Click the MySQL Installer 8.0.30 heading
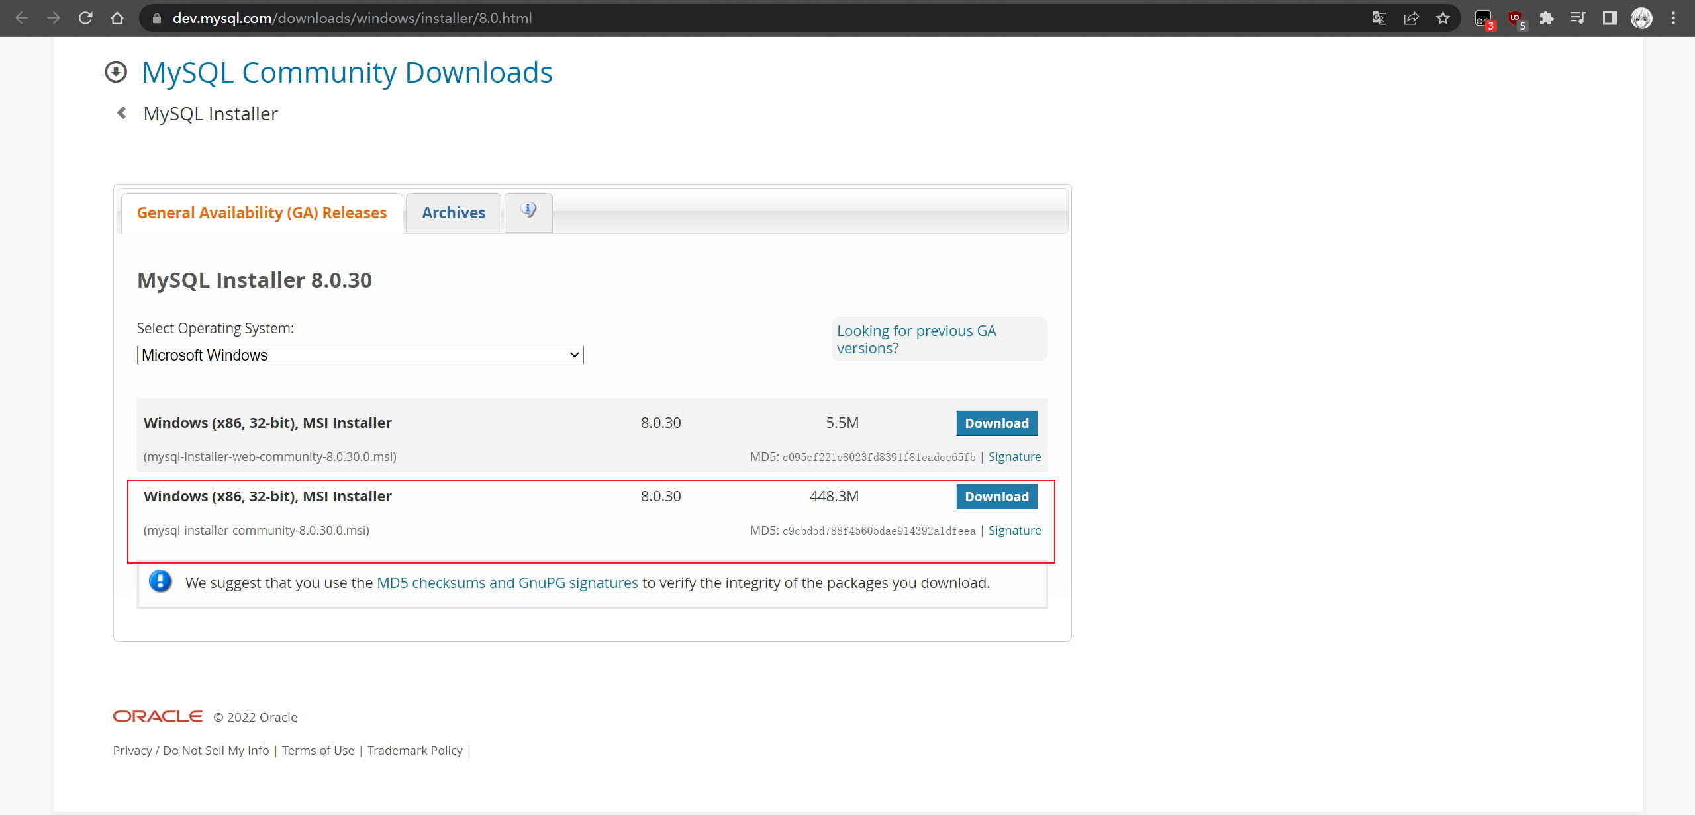This screenshot has width=1695, height=815. tap(254, 280)
